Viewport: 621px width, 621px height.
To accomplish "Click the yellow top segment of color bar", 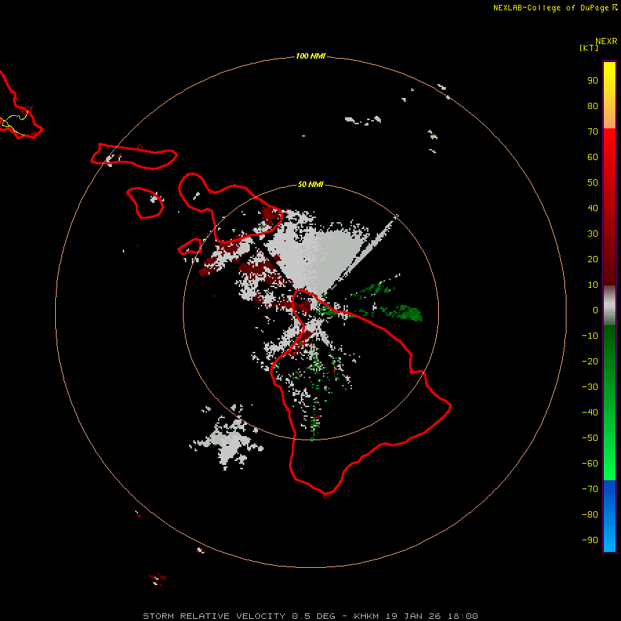I will point(609,95).
